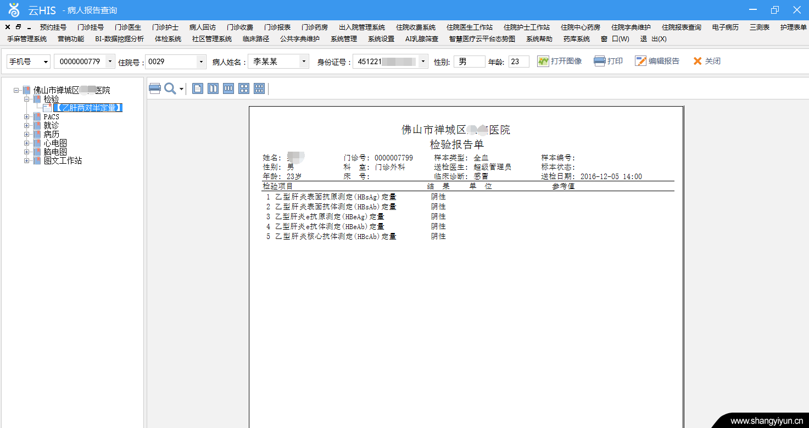This screenshot has width=809, height=428.
Task: Open the zoom dropdown arrow beside the magnifier
Action: point(181,89)
